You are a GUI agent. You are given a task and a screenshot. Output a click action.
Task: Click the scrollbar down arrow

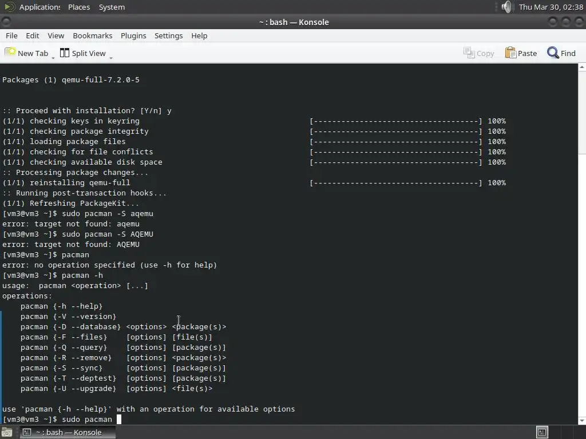coord(582,421)
